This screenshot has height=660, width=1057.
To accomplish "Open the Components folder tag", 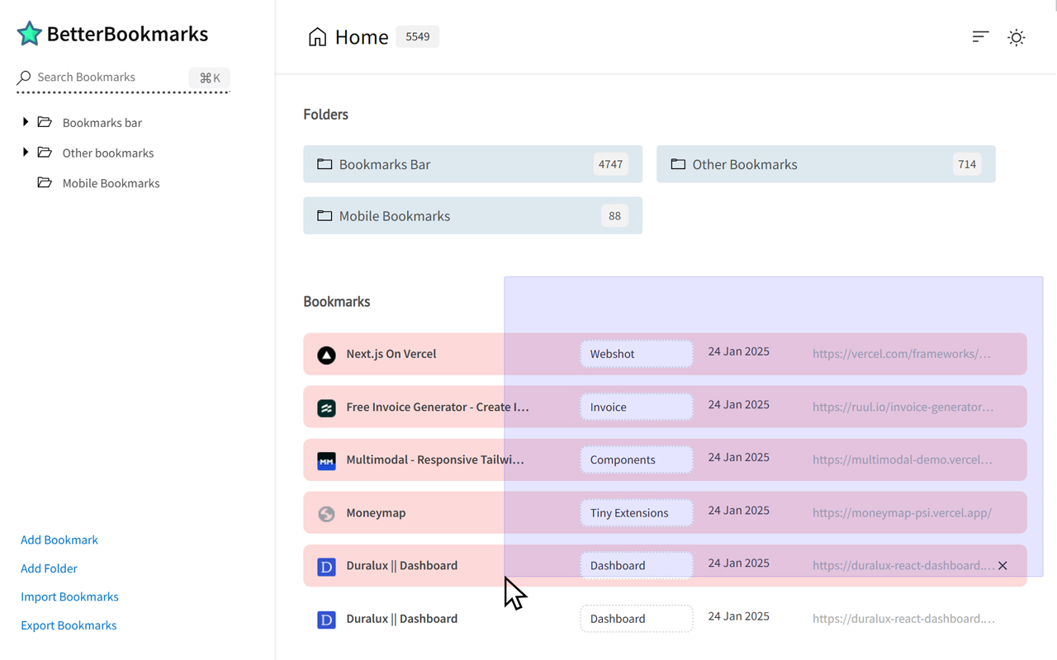I will [x=637, y=460].
